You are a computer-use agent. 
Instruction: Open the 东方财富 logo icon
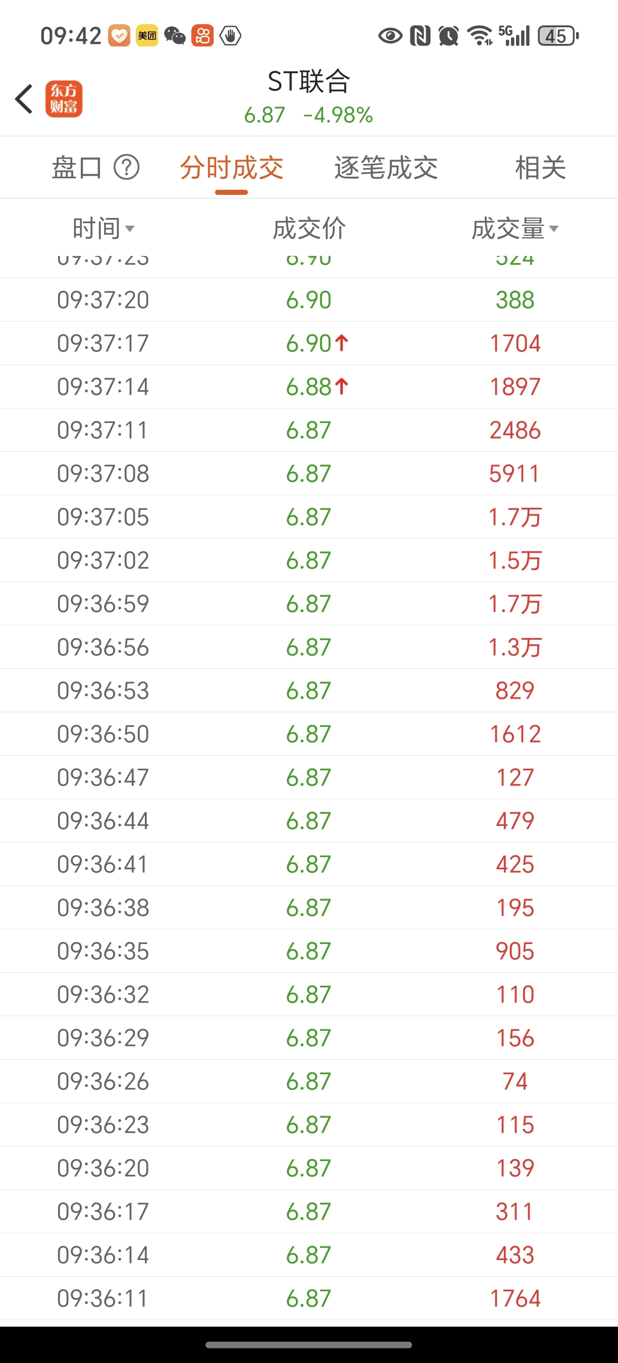tap(64, 99)
